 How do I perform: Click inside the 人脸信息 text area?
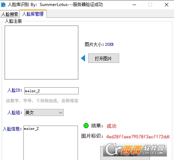pos(51,143)
